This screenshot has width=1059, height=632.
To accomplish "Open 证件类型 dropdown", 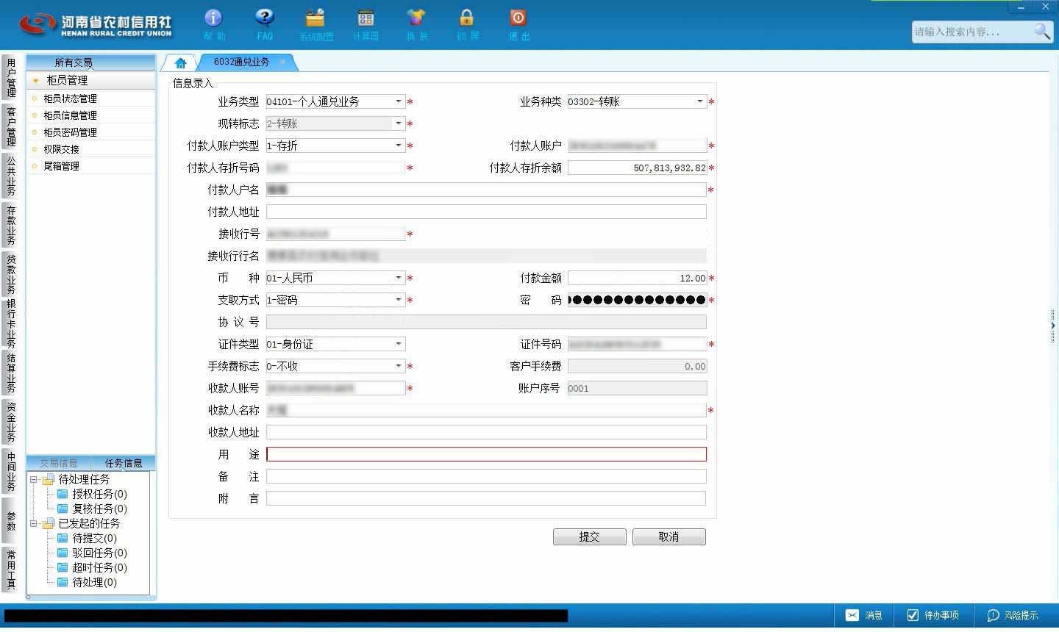I will tap(399, 344).
